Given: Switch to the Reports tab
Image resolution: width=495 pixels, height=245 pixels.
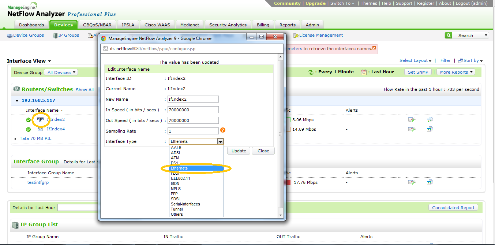Looking at the screenshot, I should point(288,25).
